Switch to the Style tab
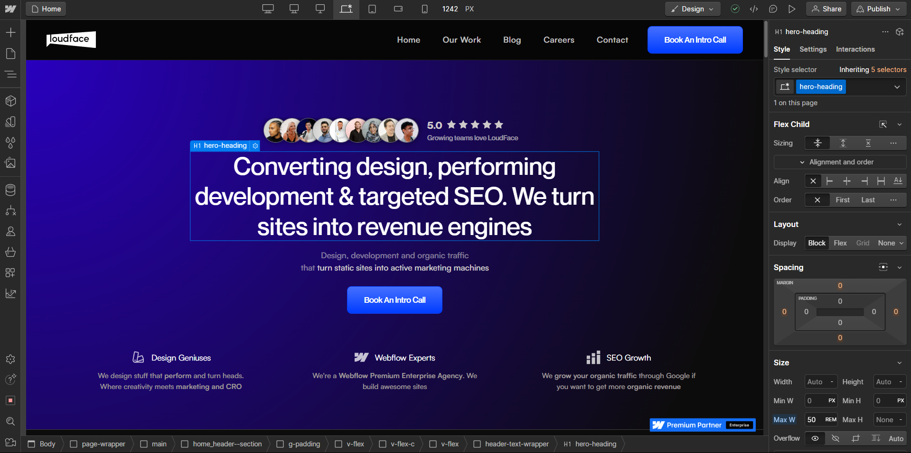911x453 pixels. click(781, 49)
